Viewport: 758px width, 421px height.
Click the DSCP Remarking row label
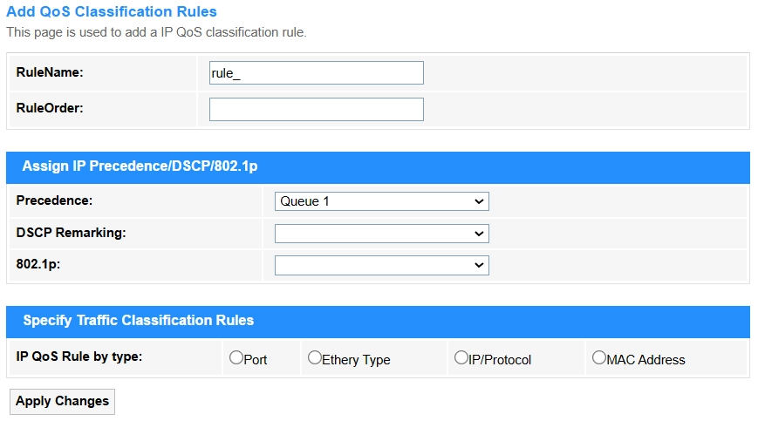click(71, 233)
